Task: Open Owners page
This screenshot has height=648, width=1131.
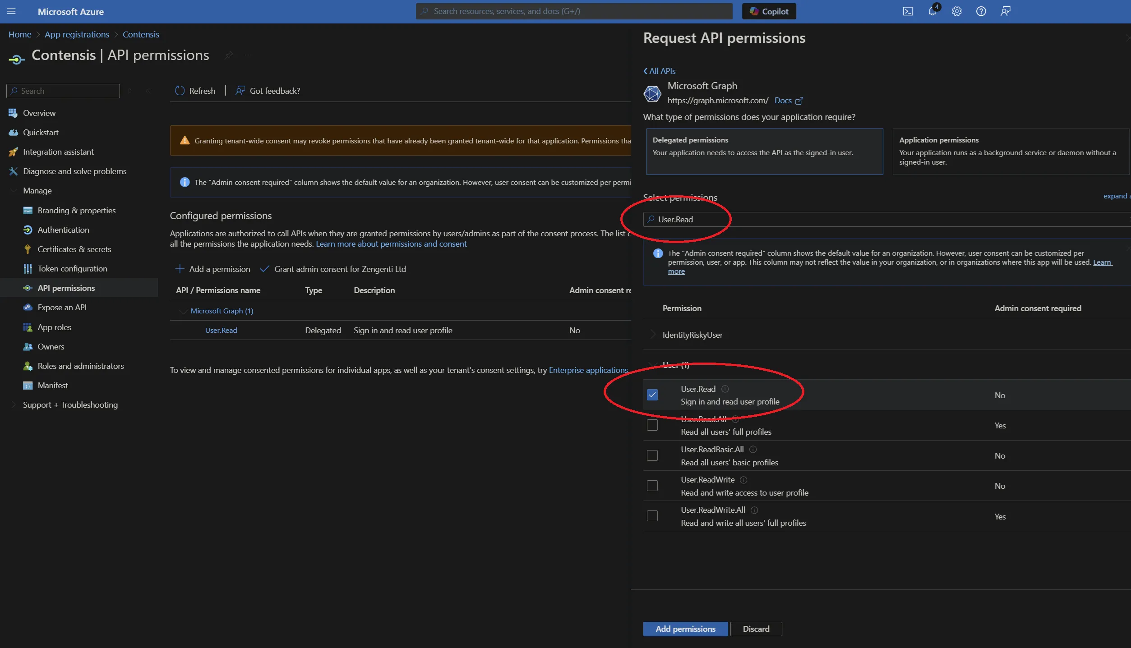Action: click(51, 346)
